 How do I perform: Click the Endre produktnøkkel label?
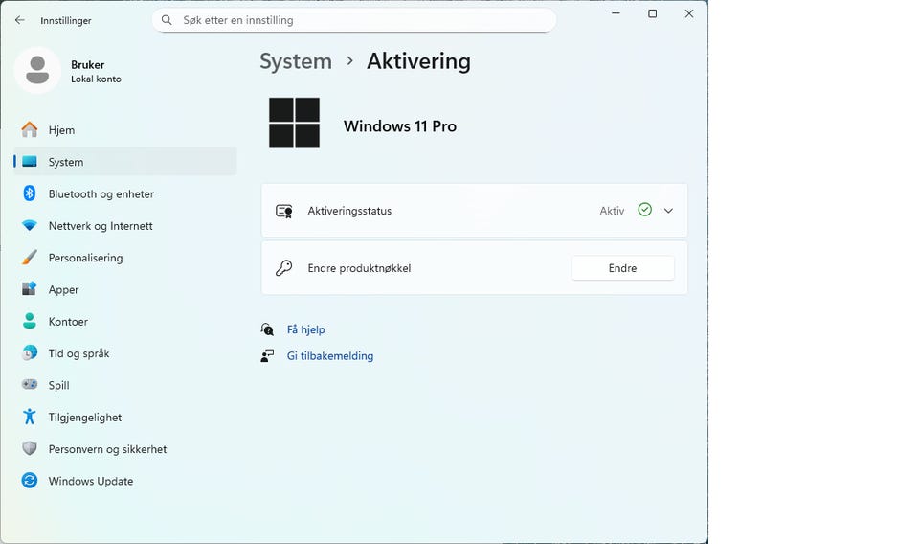click(359, 268)
